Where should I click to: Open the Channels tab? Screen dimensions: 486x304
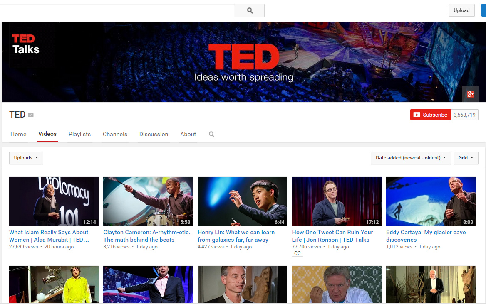(x=115, y=134)
